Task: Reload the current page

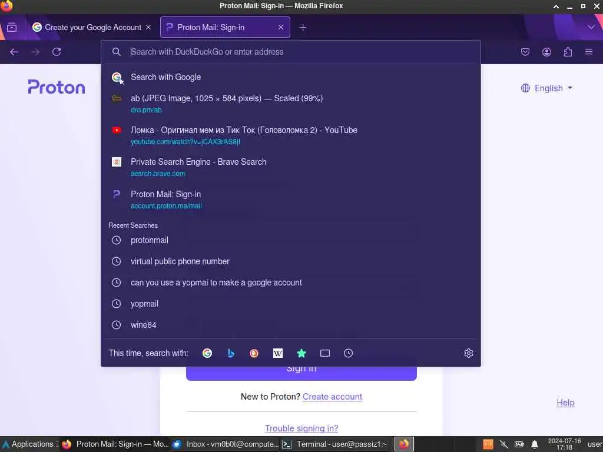Action: pyautogui.click(x=57, y=52)
